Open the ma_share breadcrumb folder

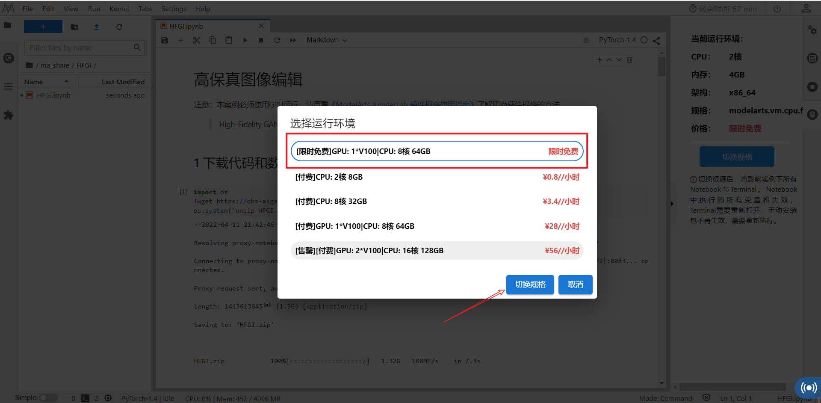[x=55, y=65]
